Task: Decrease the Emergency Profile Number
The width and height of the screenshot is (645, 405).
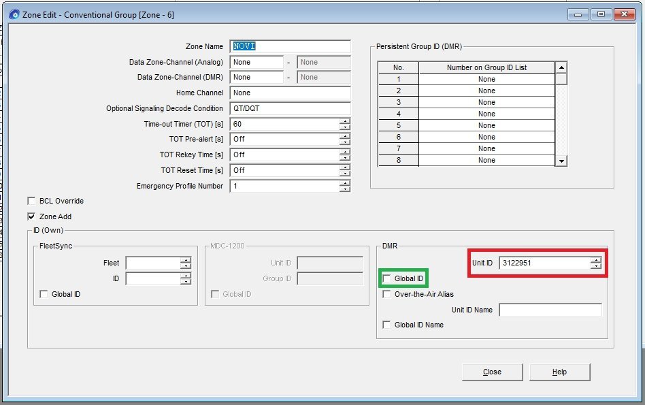Action: [345, 189]
